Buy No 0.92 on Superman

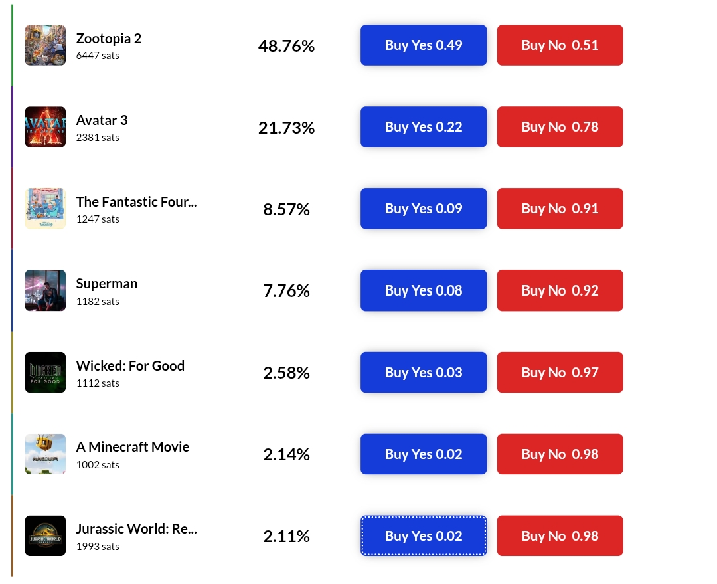click(560, 290)
